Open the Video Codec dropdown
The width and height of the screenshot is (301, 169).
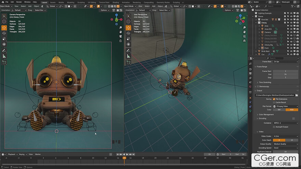click(x=285, y=136)
